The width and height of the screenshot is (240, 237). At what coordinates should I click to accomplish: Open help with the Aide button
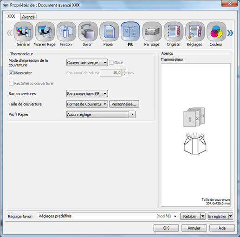[222, 228]
